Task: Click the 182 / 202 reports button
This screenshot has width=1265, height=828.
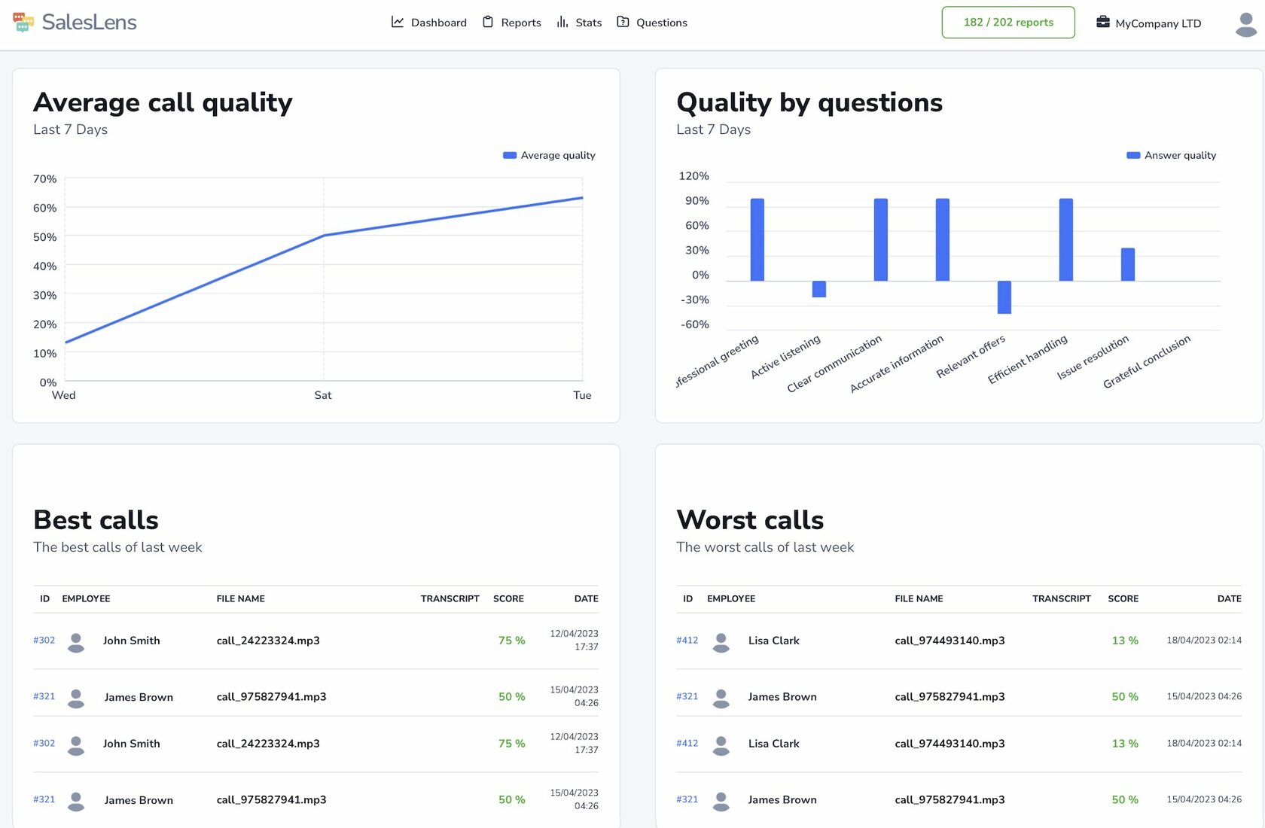Action: click(x=1007, y=22)
